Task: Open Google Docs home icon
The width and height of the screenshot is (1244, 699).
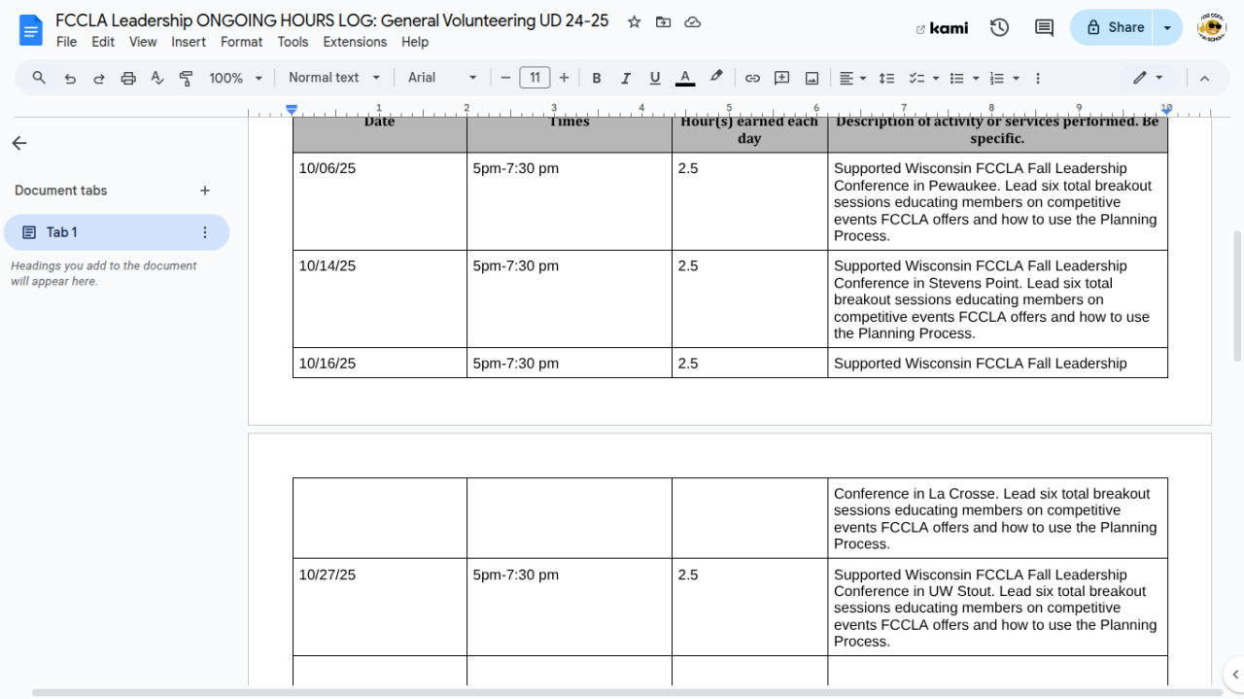Action: pyautogui.click(x=31, y=30)
